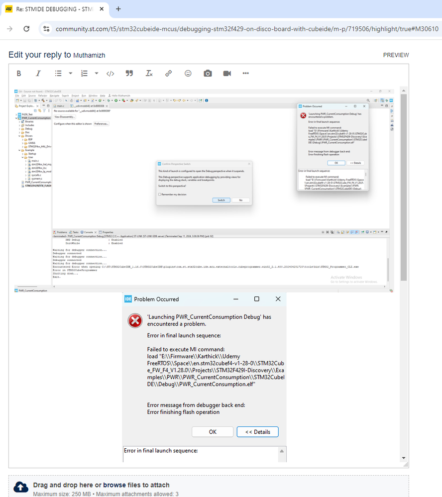Image resolution: width=442 pixels, height=497 pixels.
Task: Insert a bulleted list
Action: 58,74
